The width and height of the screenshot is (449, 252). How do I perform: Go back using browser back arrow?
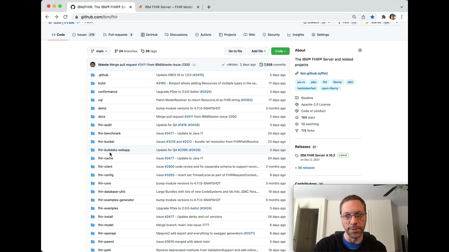click(x=47, y=17)
